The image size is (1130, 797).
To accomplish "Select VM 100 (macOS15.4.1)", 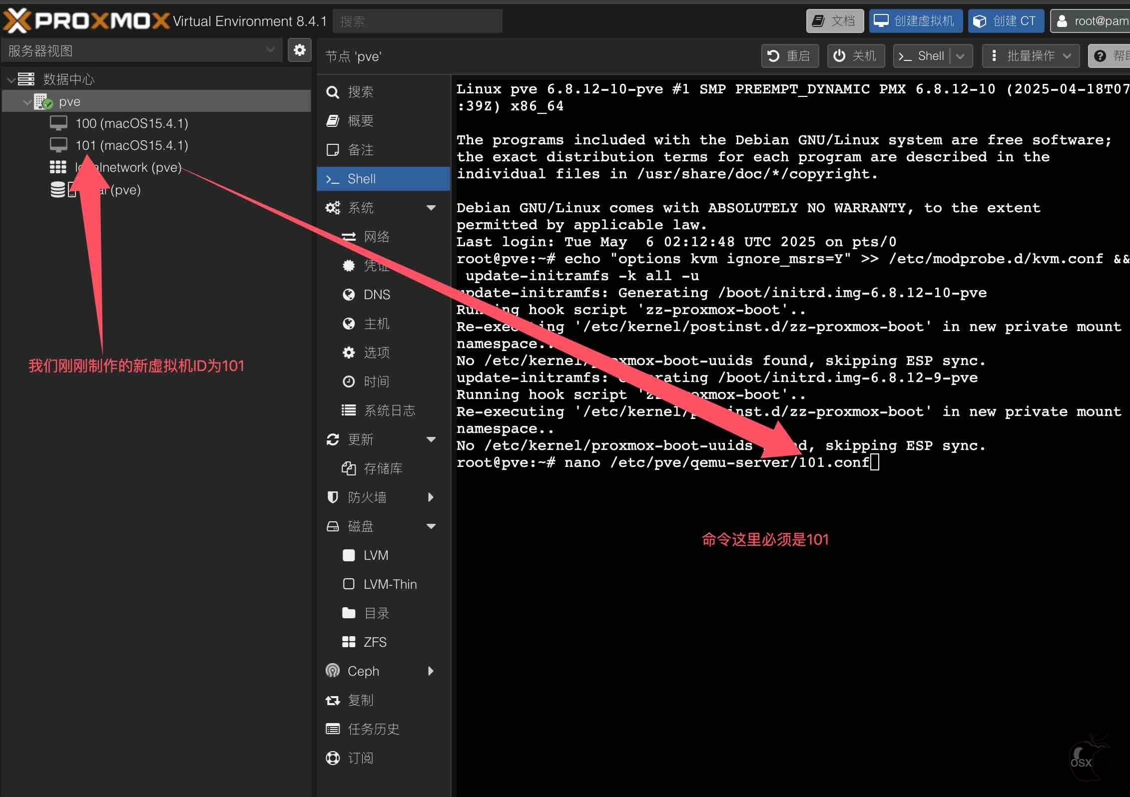I will (x=131, y=123).
